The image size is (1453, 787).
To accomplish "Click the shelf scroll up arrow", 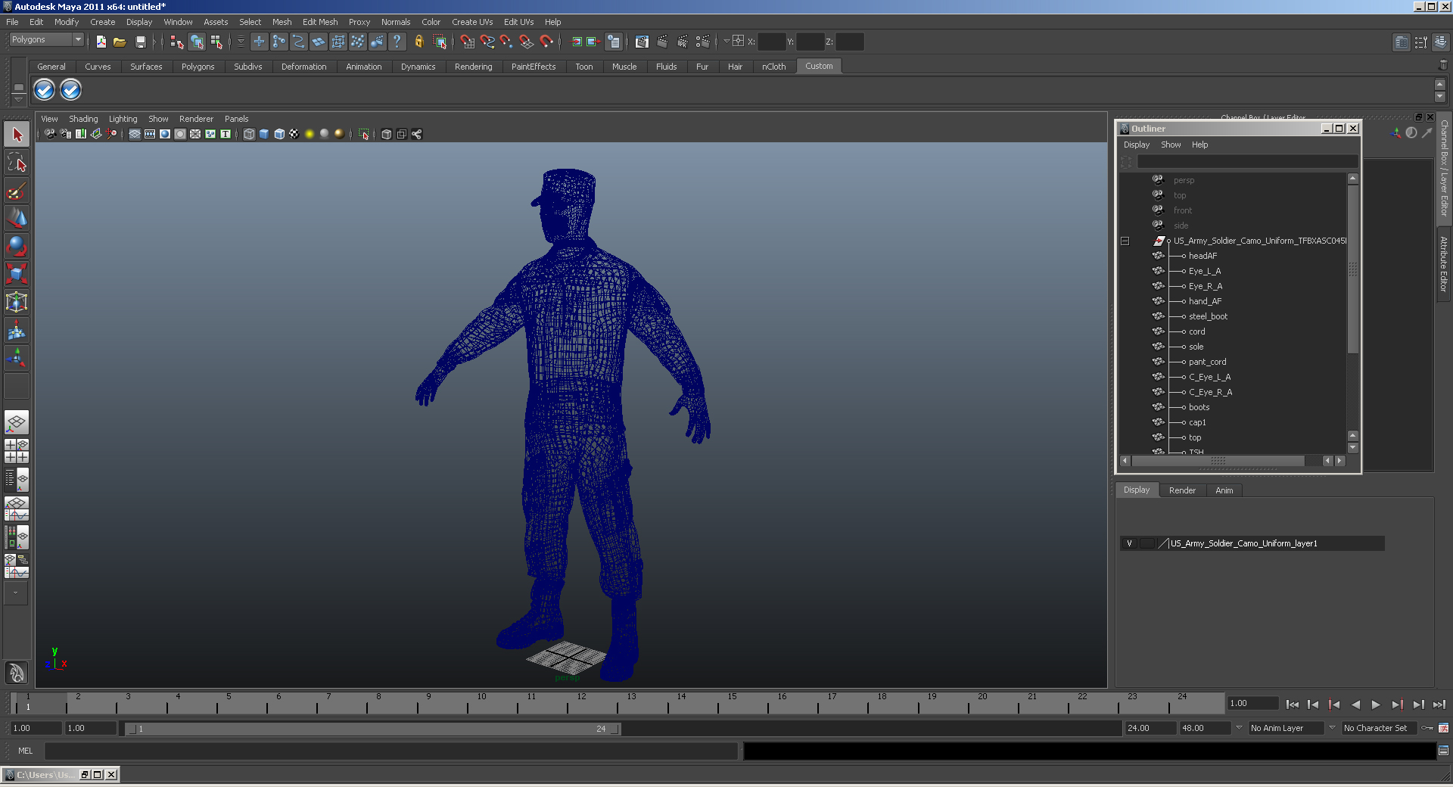I will coord(1439,84).
